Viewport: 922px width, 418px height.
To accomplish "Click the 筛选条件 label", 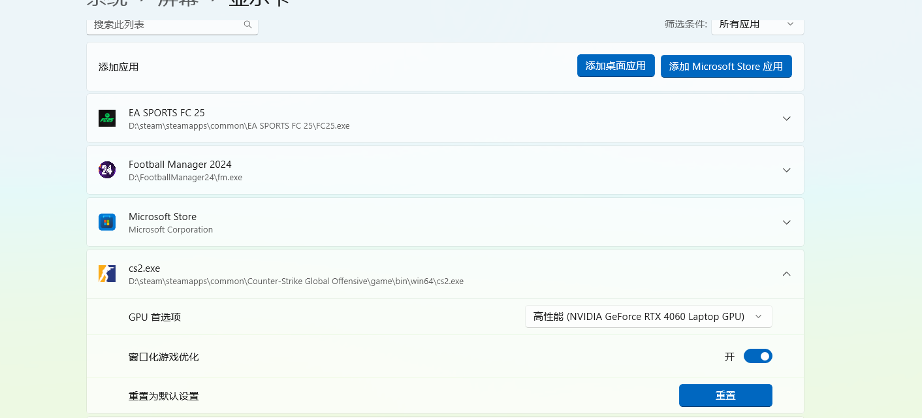I will pyautogui.click(x=686, y=24).
